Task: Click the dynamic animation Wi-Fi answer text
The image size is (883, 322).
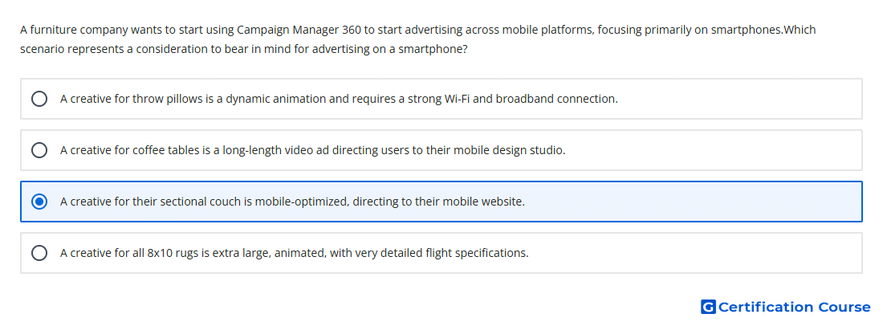Action: (339, 99)
